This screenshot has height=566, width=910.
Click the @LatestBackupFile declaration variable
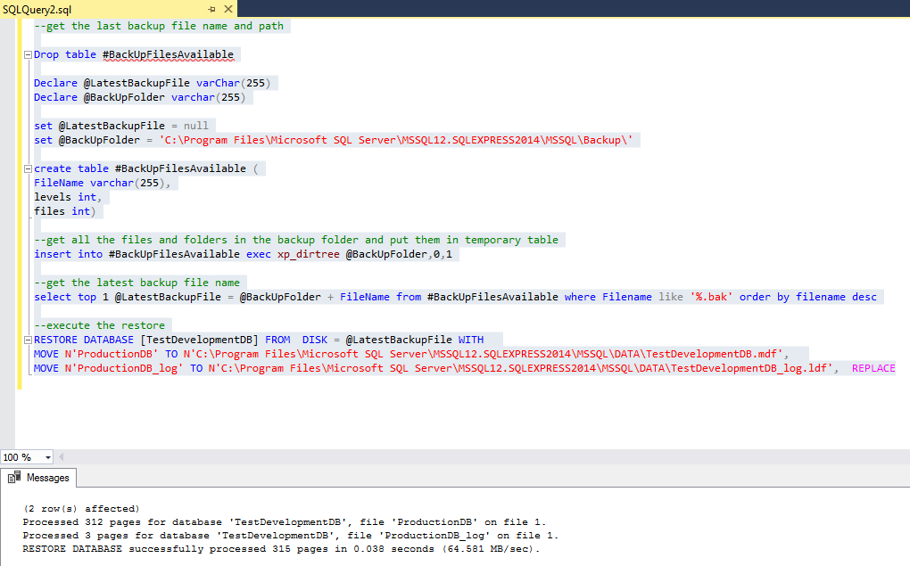136,83
